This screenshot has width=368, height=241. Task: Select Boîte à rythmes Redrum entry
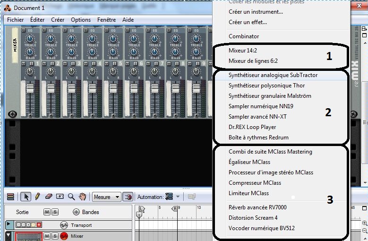pos(258,138)
